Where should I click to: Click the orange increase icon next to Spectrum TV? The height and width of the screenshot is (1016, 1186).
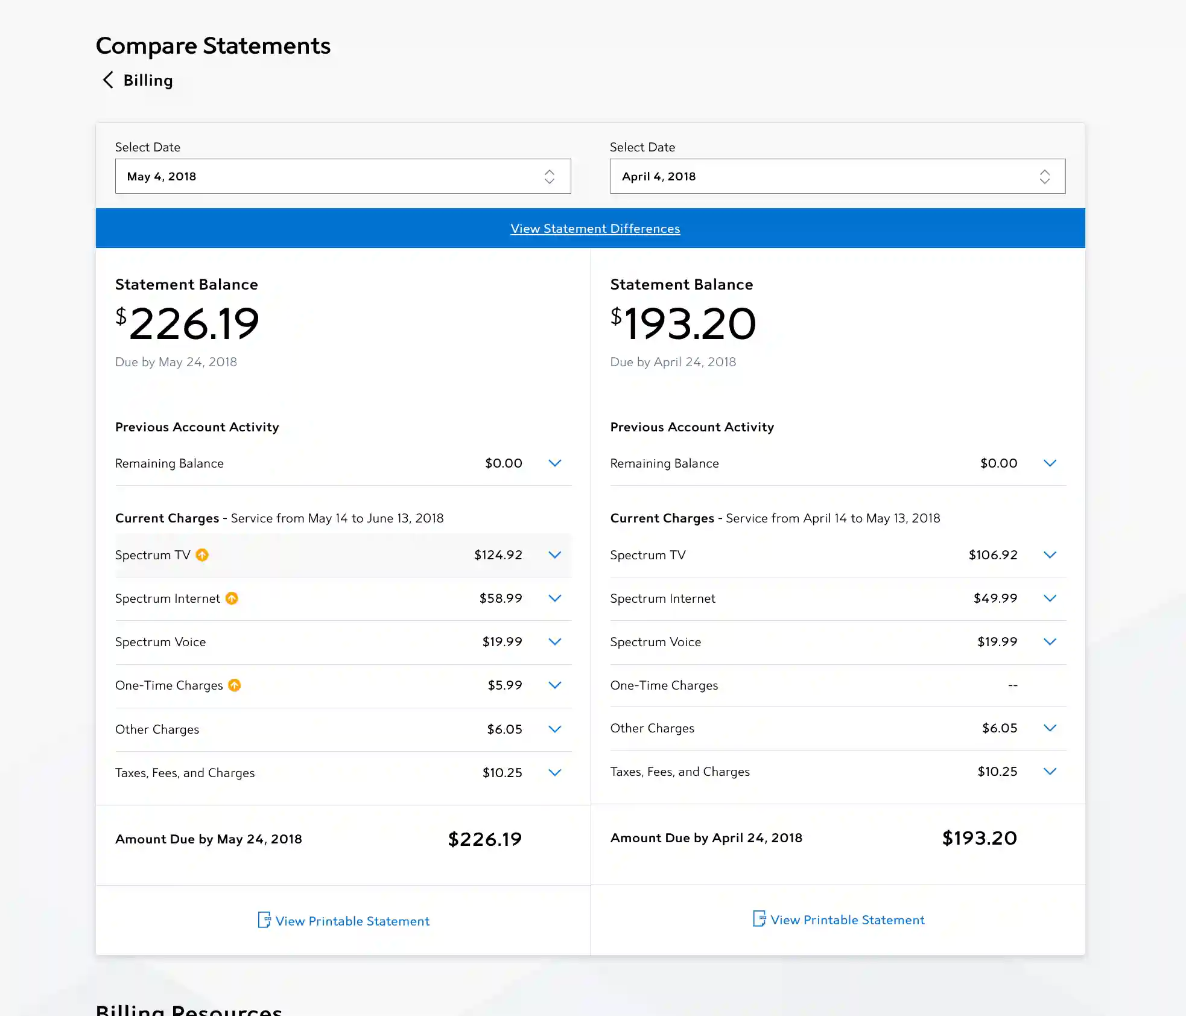click(x=202, y=555)
